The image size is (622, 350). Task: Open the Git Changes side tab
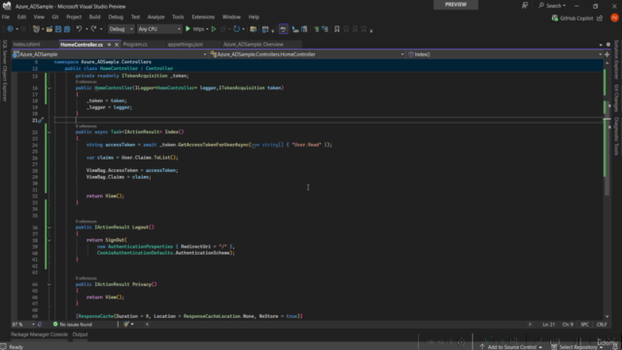[x=616, y=98]
